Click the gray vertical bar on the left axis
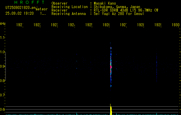The image size is (181, 115). point(5,66)
